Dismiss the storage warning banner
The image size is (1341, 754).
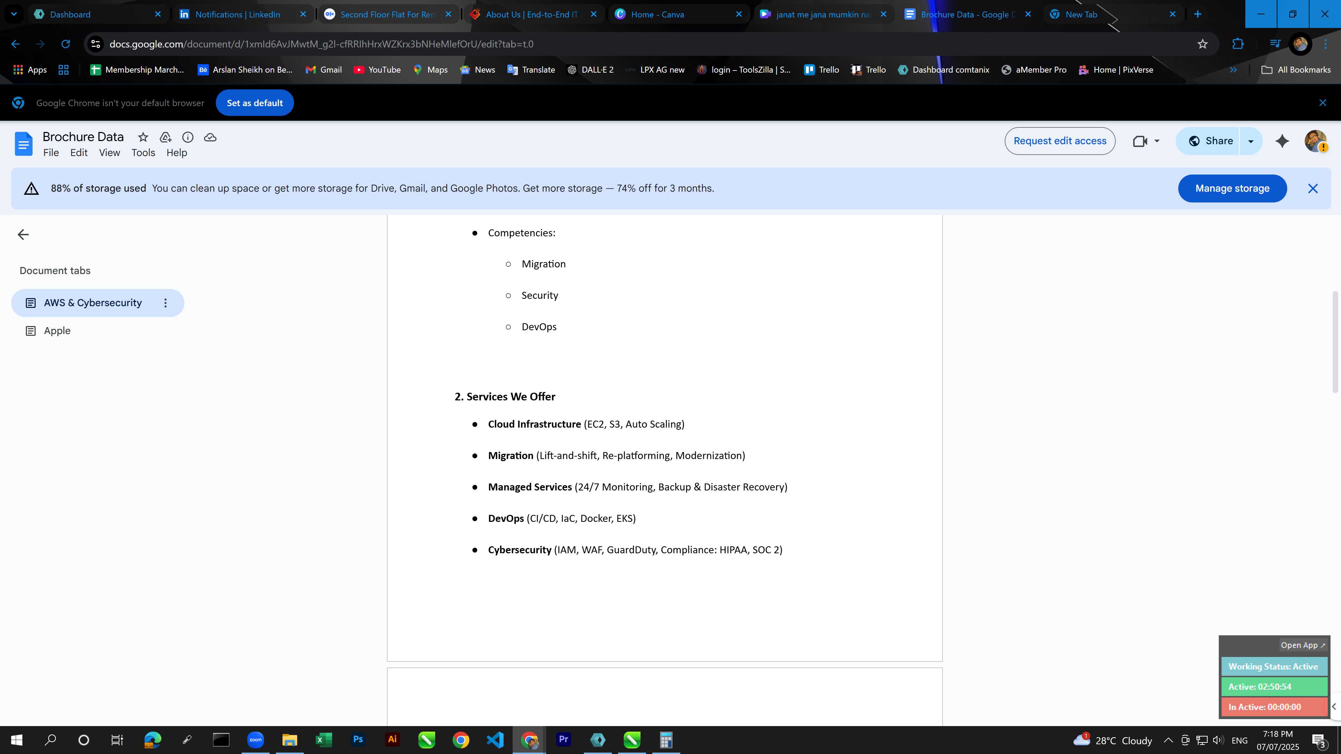tap(1313, 188)
